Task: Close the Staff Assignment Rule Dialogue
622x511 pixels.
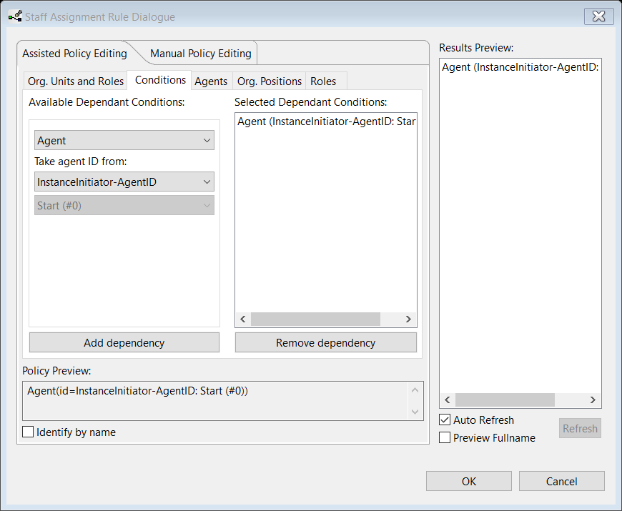Action: tap(599, 16)
